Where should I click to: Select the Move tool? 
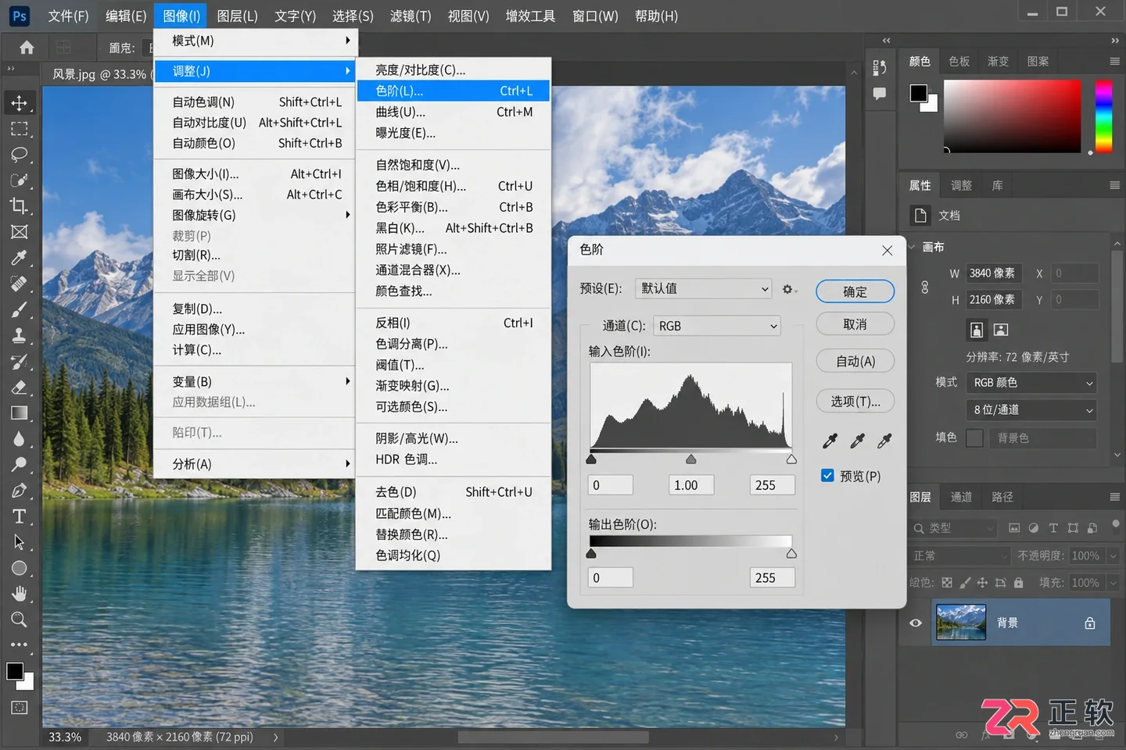click(19, 102)
